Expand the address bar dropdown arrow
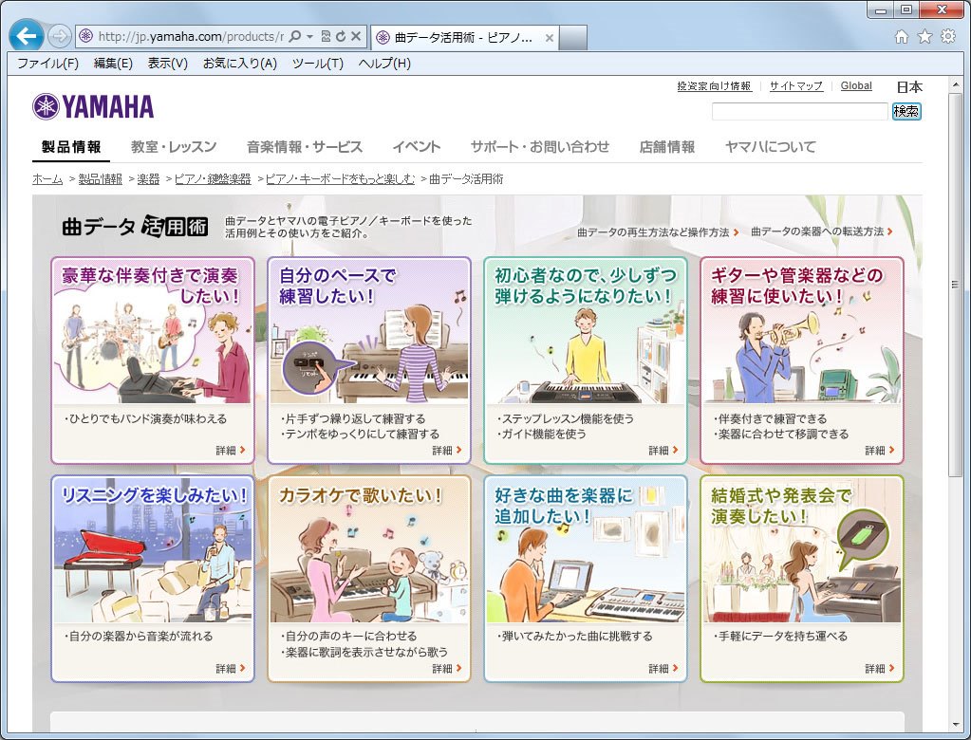This screenshot has height=740, width=971. [310, 37]
